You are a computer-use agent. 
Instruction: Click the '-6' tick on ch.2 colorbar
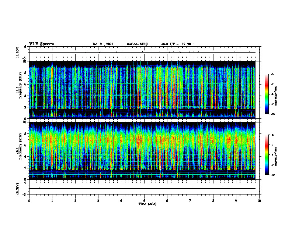point(272,135)
